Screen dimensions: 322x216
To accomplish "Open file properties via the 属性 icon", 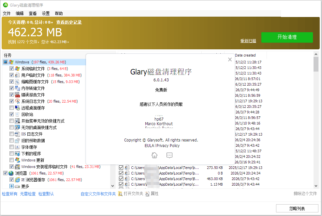I will tap(147, 193).
